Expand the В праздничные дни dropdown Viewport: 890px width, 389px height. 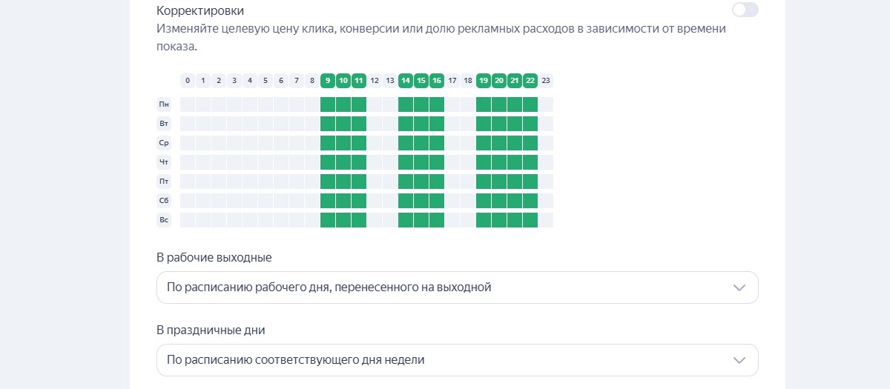click(x=457, y=360)
